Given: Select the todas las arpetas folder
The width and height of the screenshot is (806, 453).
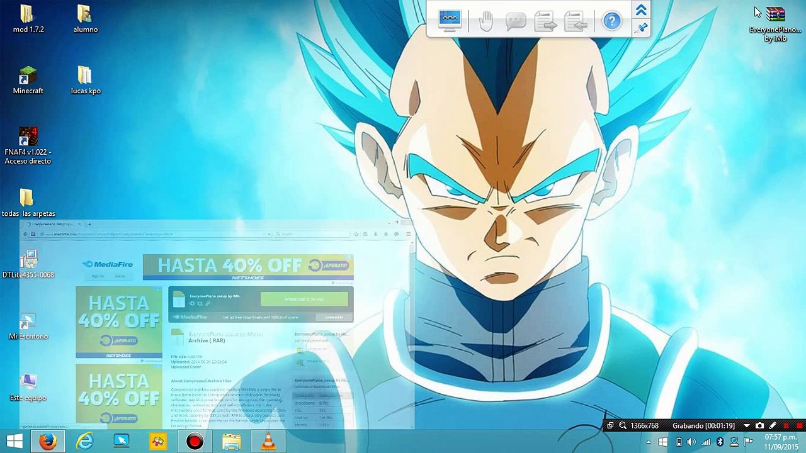Looking at the screenshot, I should pyautogui.click(x=28, y=203).
